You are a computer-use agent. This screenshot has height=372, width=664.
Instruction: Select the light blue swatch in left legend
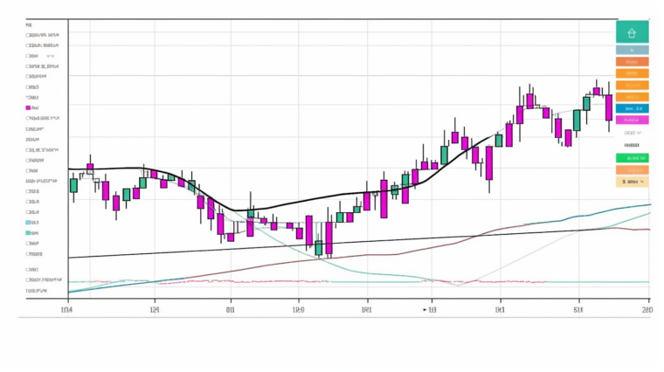pos(29,223)
